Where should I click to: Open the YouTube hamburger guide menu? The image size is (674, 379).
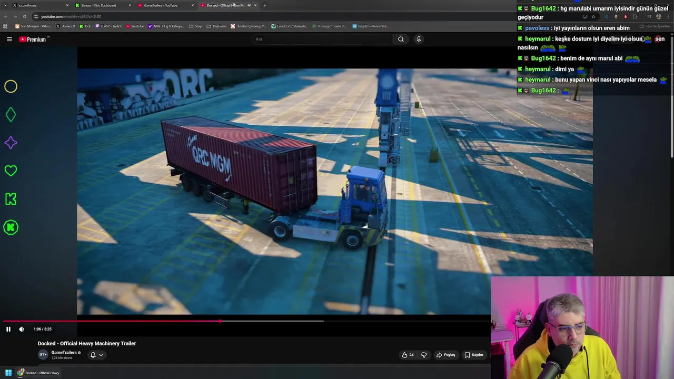pyautogui.click(x=9, y=39)
